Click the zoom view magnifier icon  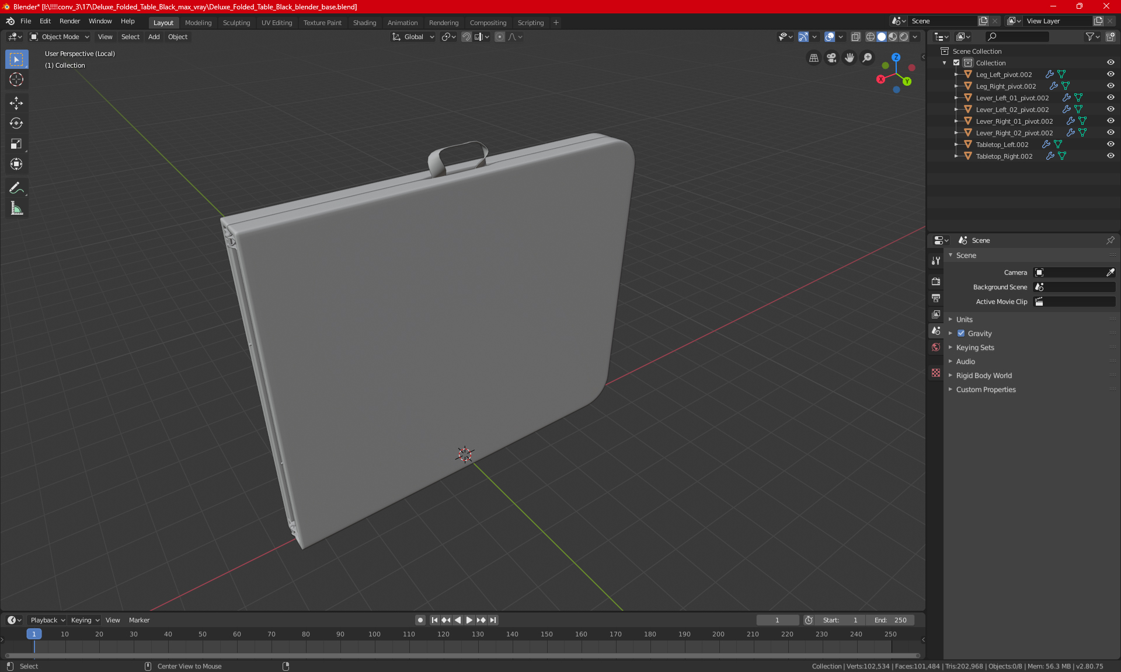click(x=868, y=58)
